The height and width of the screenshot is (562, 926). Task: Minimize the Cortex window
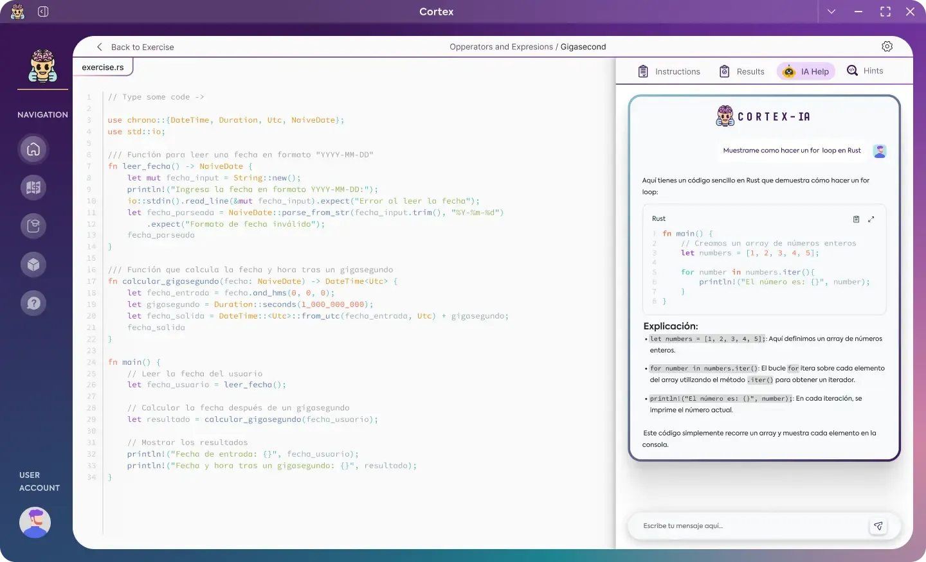(858, 12)
